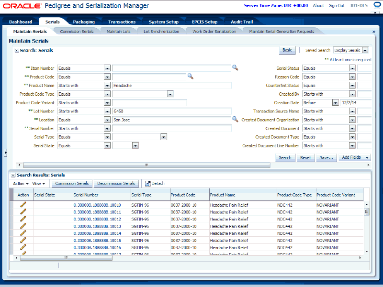
Task: Open serial number 0.300008.1888888.10014 link
Action: coord(97,233)
